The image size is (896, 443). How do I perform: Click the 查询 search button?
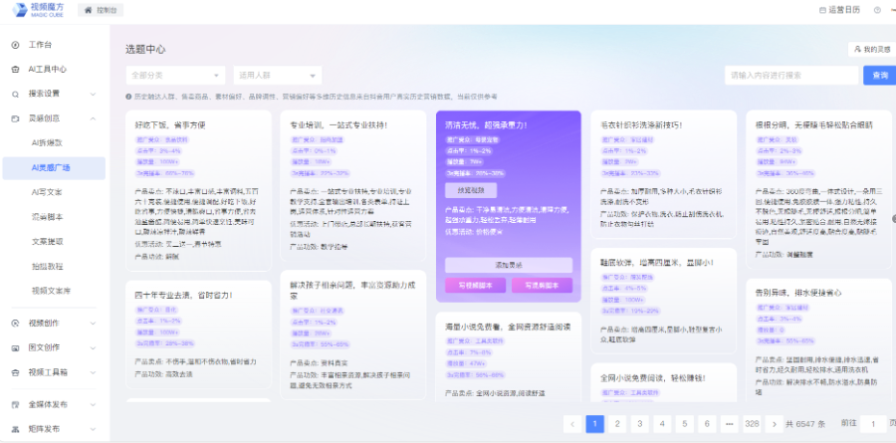[880, 75]
